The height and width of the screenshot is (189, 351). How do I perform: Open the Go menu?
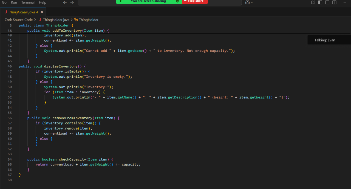4,2
